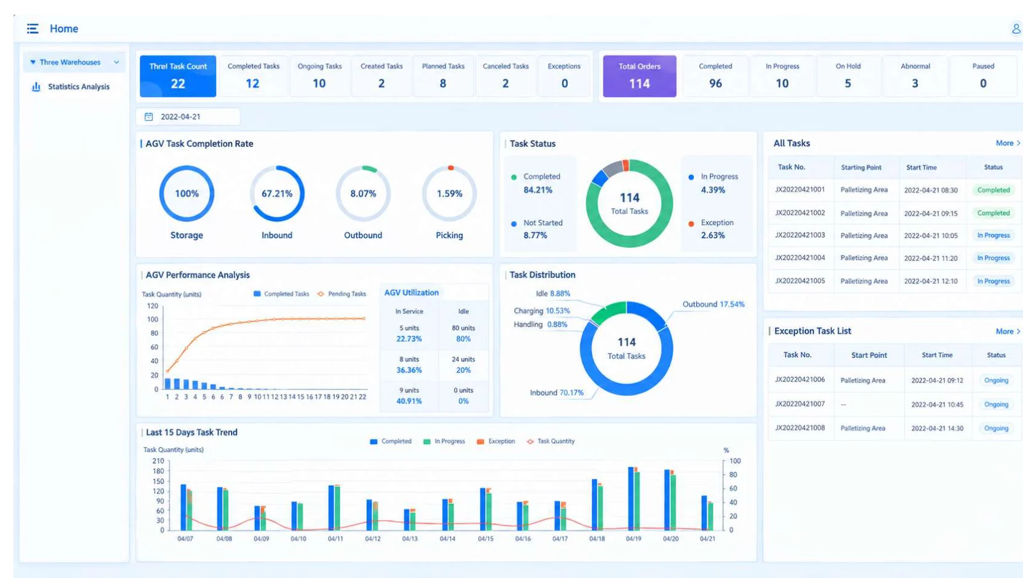Viewport: 1023px width, 578px height.
Task: Click the Inbound 67.21% progress ring
Action: pos(277,193)
